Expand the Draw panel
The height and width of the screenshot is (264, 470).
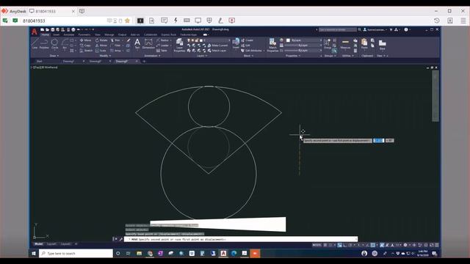pos(54,56)
